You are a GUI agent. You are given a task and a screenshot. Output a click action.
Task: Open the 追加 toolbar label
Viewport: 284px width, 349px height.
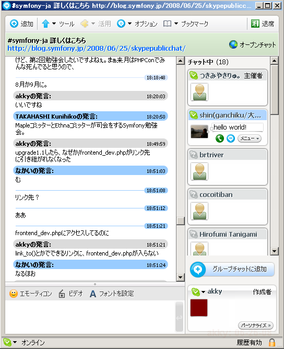[x=27, y=24]
